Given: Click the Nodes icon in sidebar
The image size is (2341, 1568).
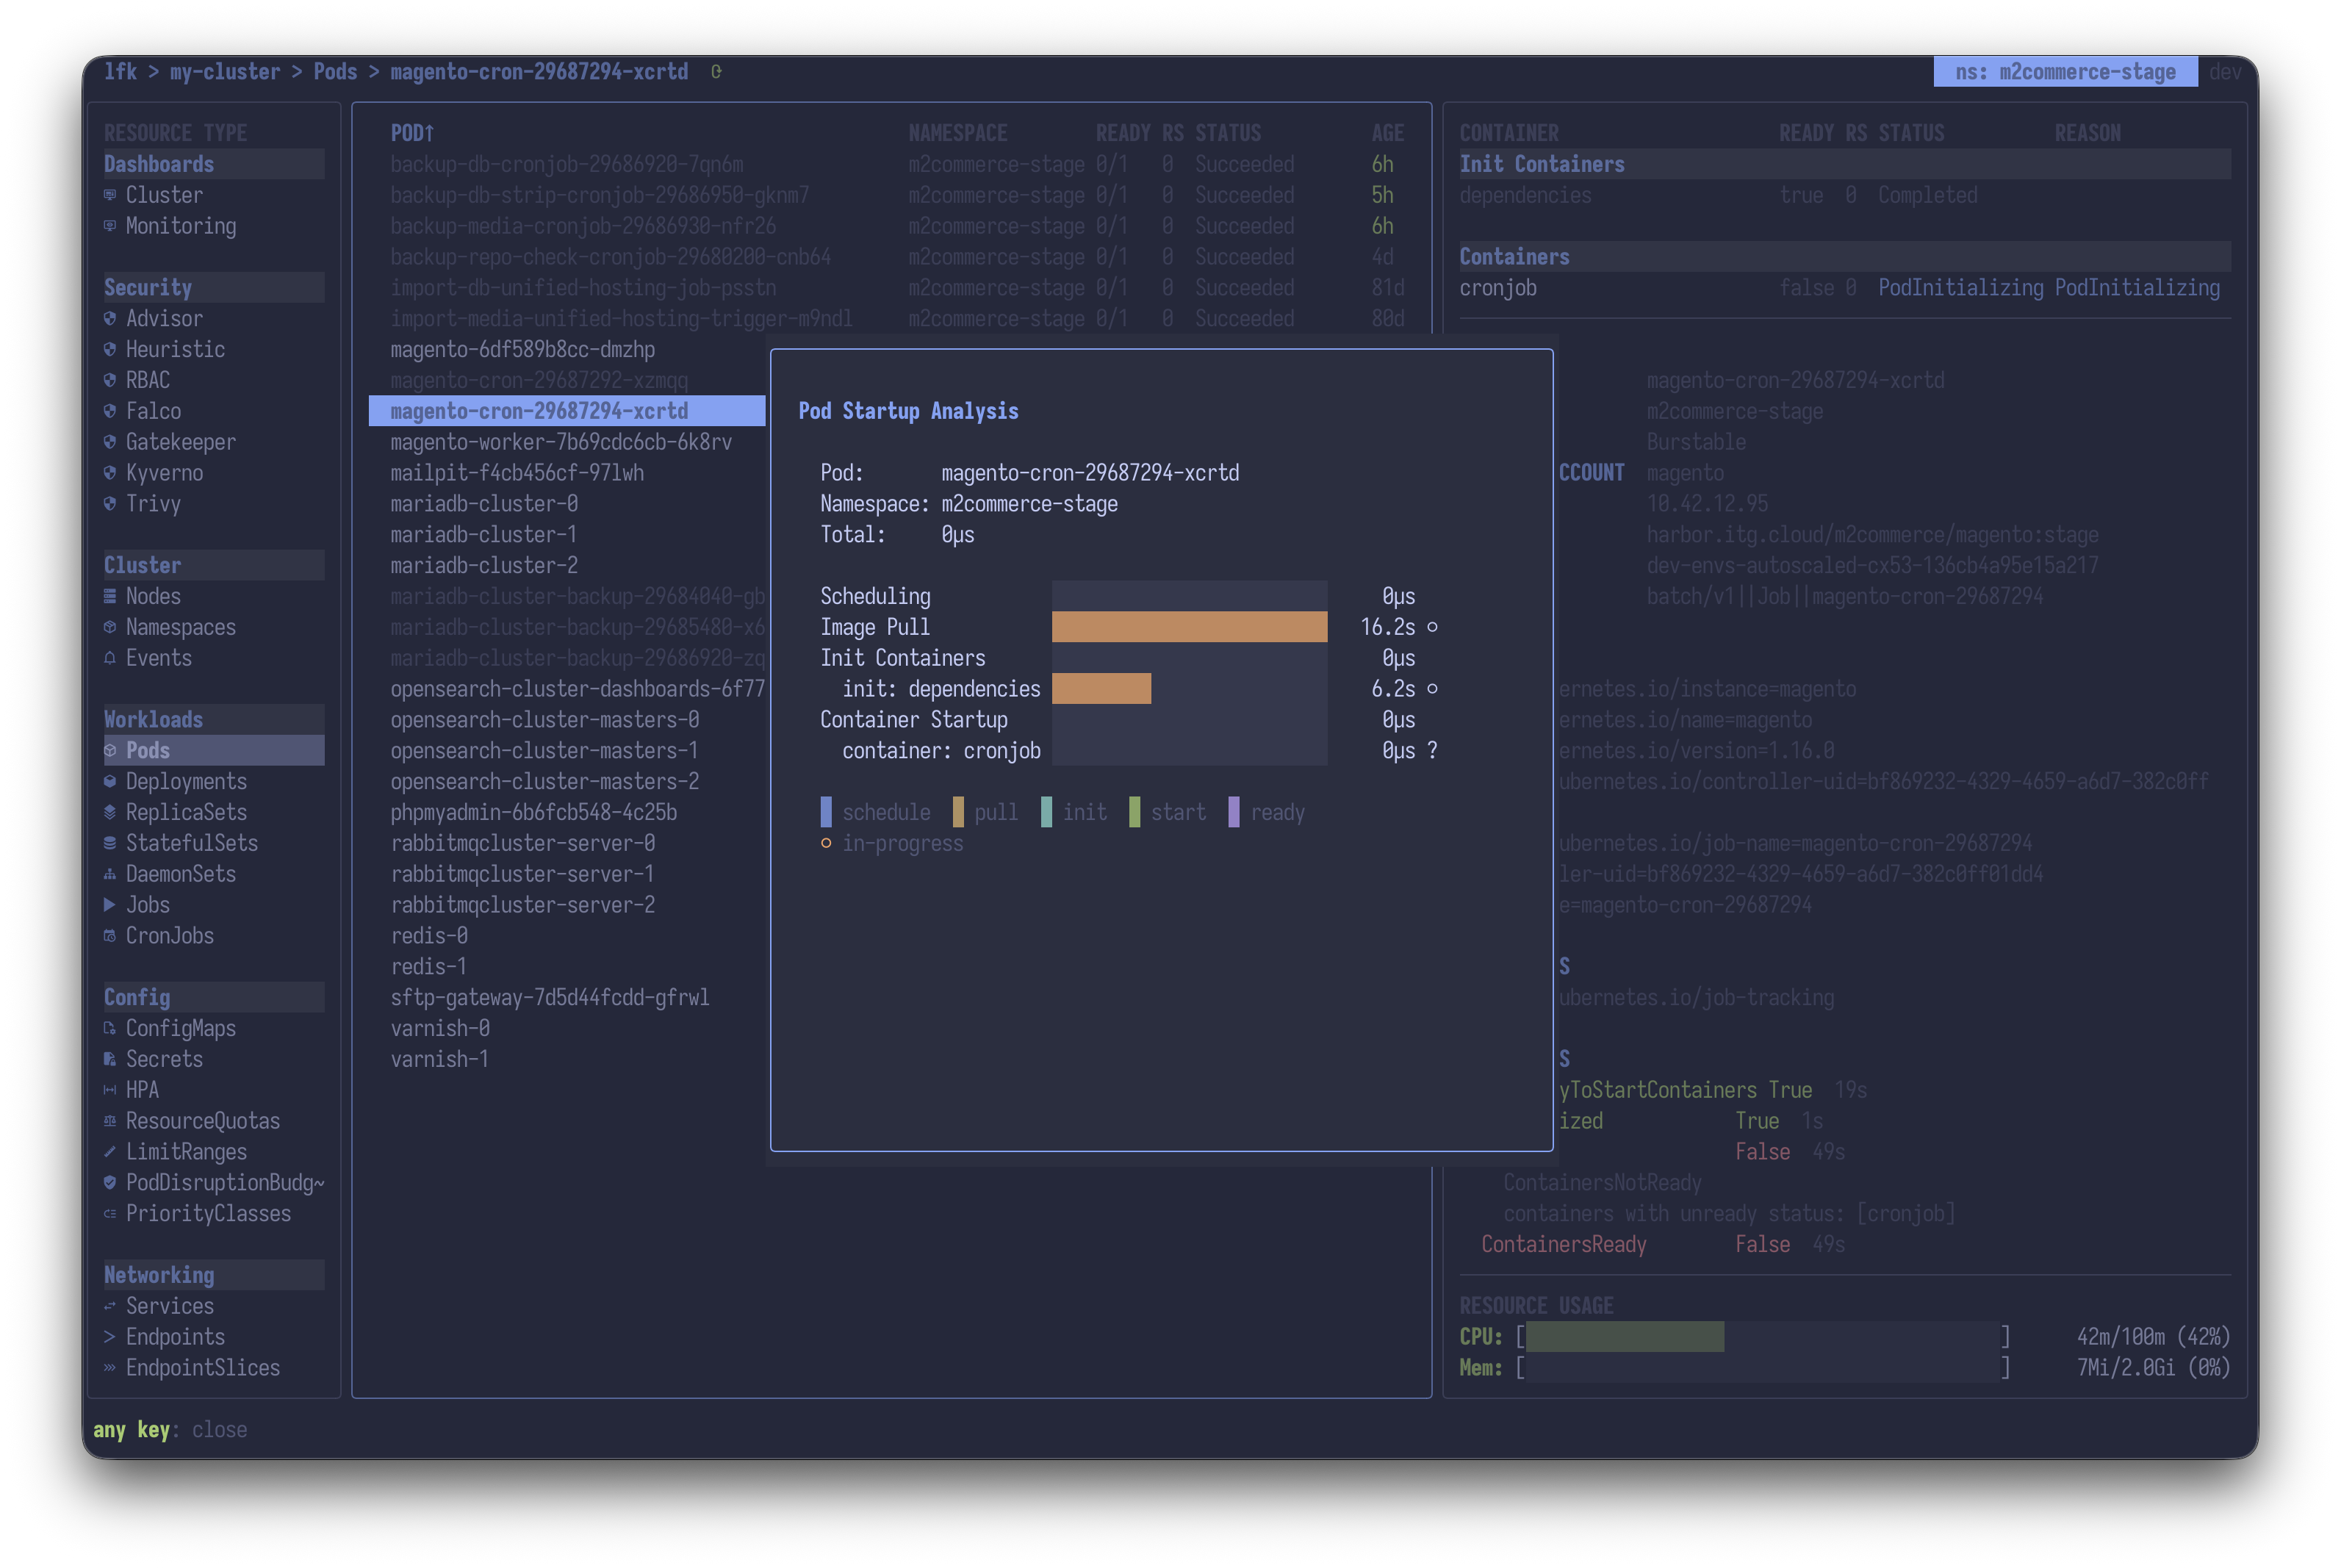Looking at the screenshot, I should click(110, 596).
